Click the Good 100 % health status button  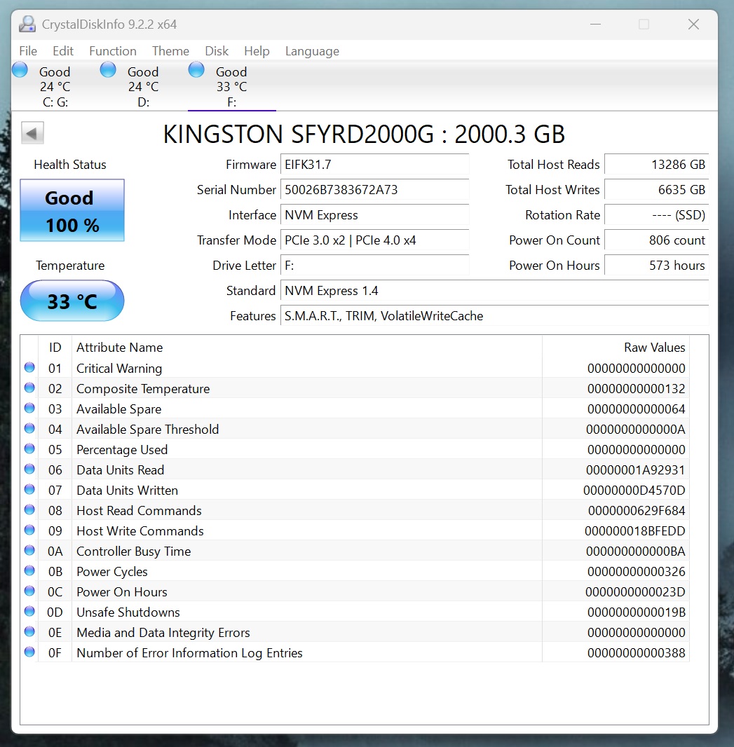click(72, 210)
